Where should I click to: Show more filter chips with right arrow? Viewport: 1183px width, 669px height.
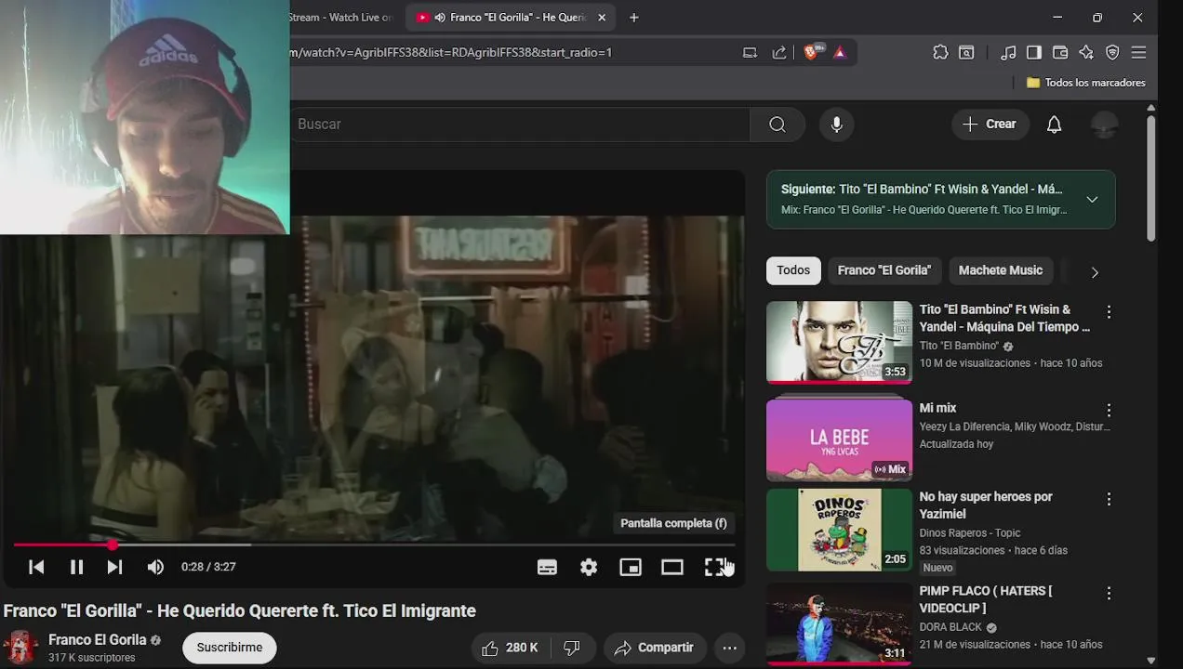click(1095, 272)
